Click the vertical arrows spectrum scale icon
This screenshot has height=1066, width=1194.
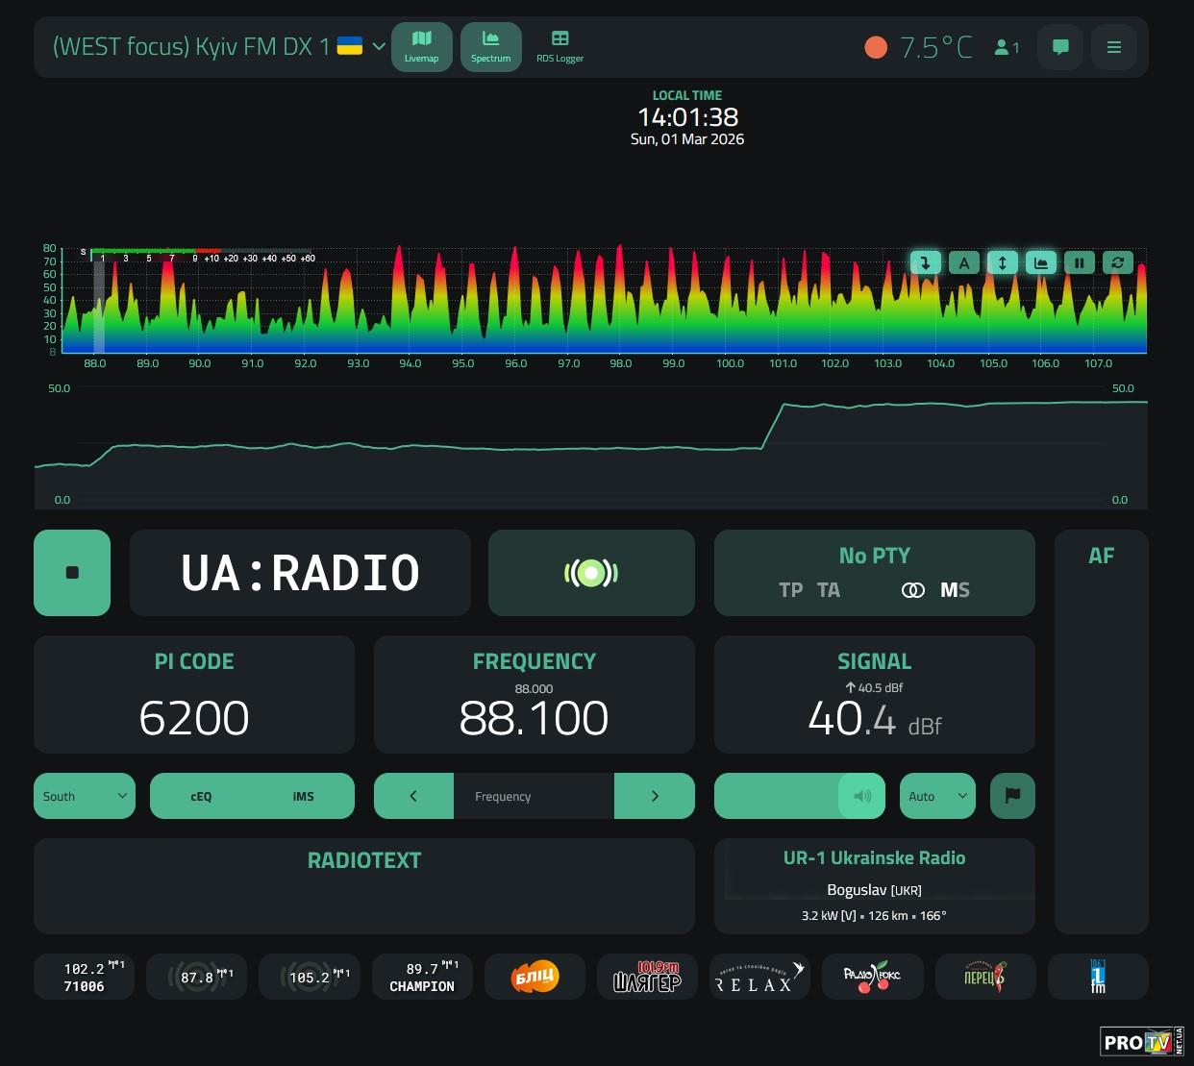click(x=1003, y=262)
